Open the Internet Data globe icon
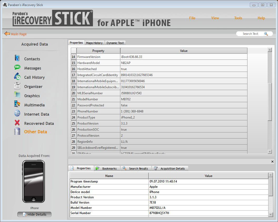 pos(17,113)
